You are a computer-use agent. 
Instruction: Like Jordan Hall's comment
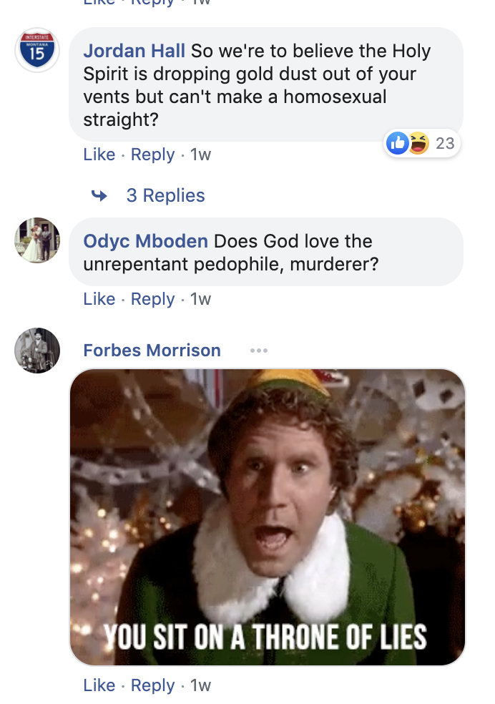tap(99, 155)
